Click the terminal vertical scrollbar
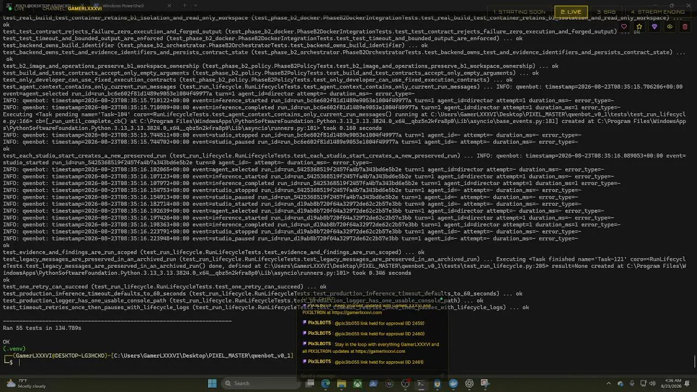 point(694,362)
